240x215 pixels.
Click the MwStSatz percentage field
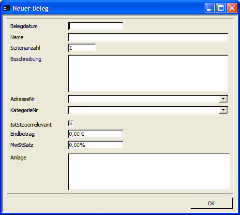(95, 145)
